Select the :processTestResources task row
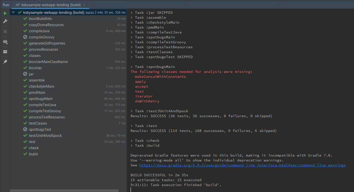The image size is (354, 192). pos(68,117)
